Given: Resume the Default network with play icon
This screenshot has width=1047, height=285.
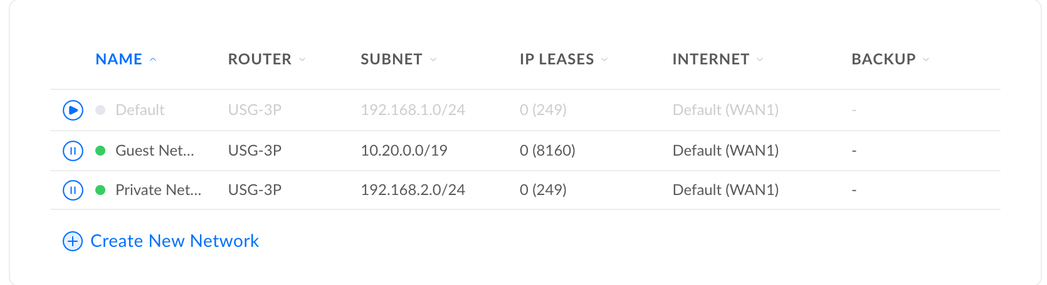Looking at the screenshot, I should click(x=73, y=110).
